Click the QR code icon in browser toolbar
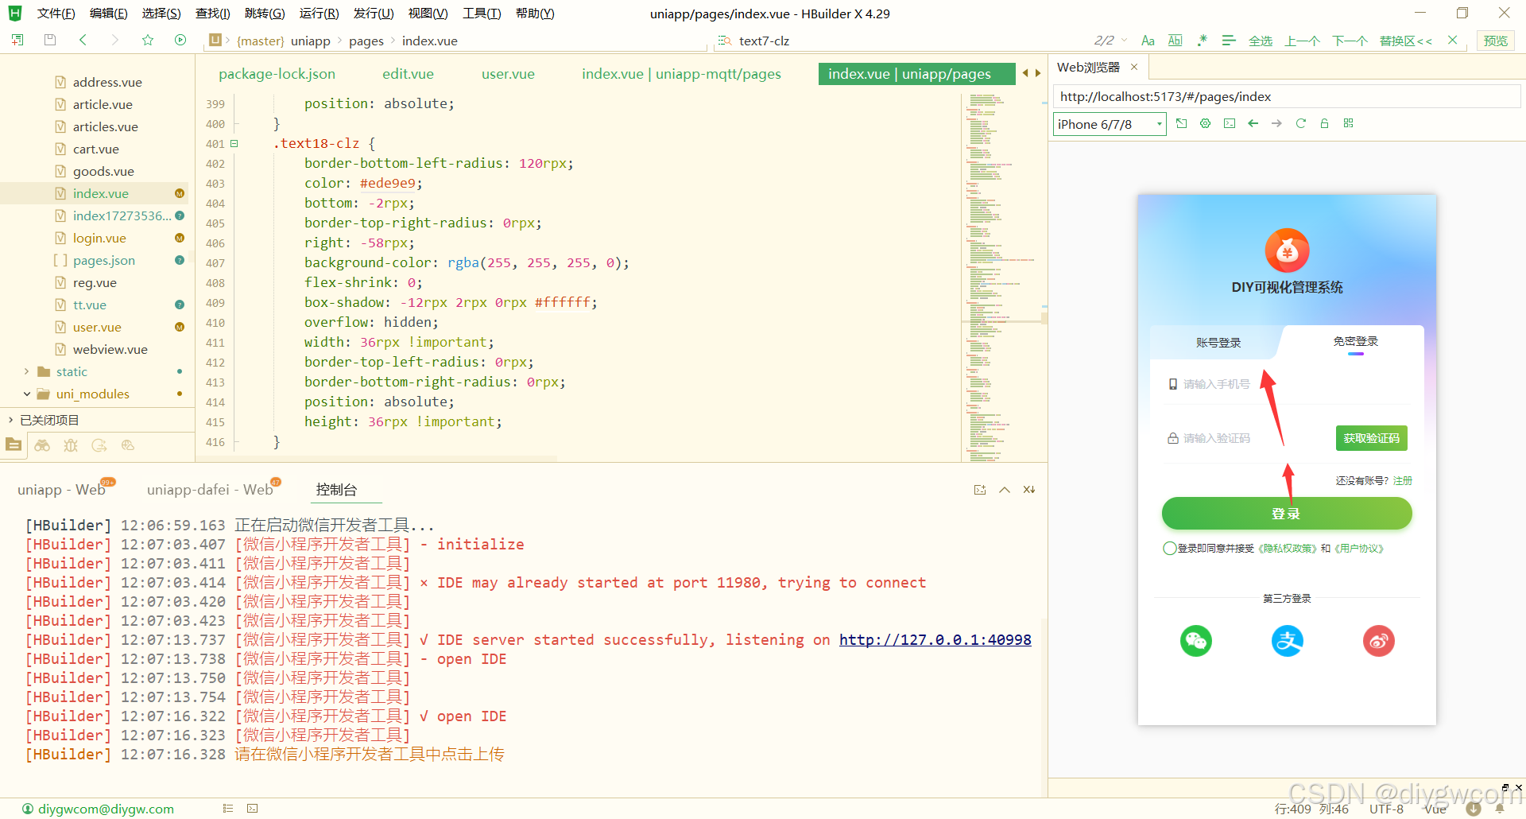The width and height of the screenshot is (1526, 819). click(x=1349, y=123)
